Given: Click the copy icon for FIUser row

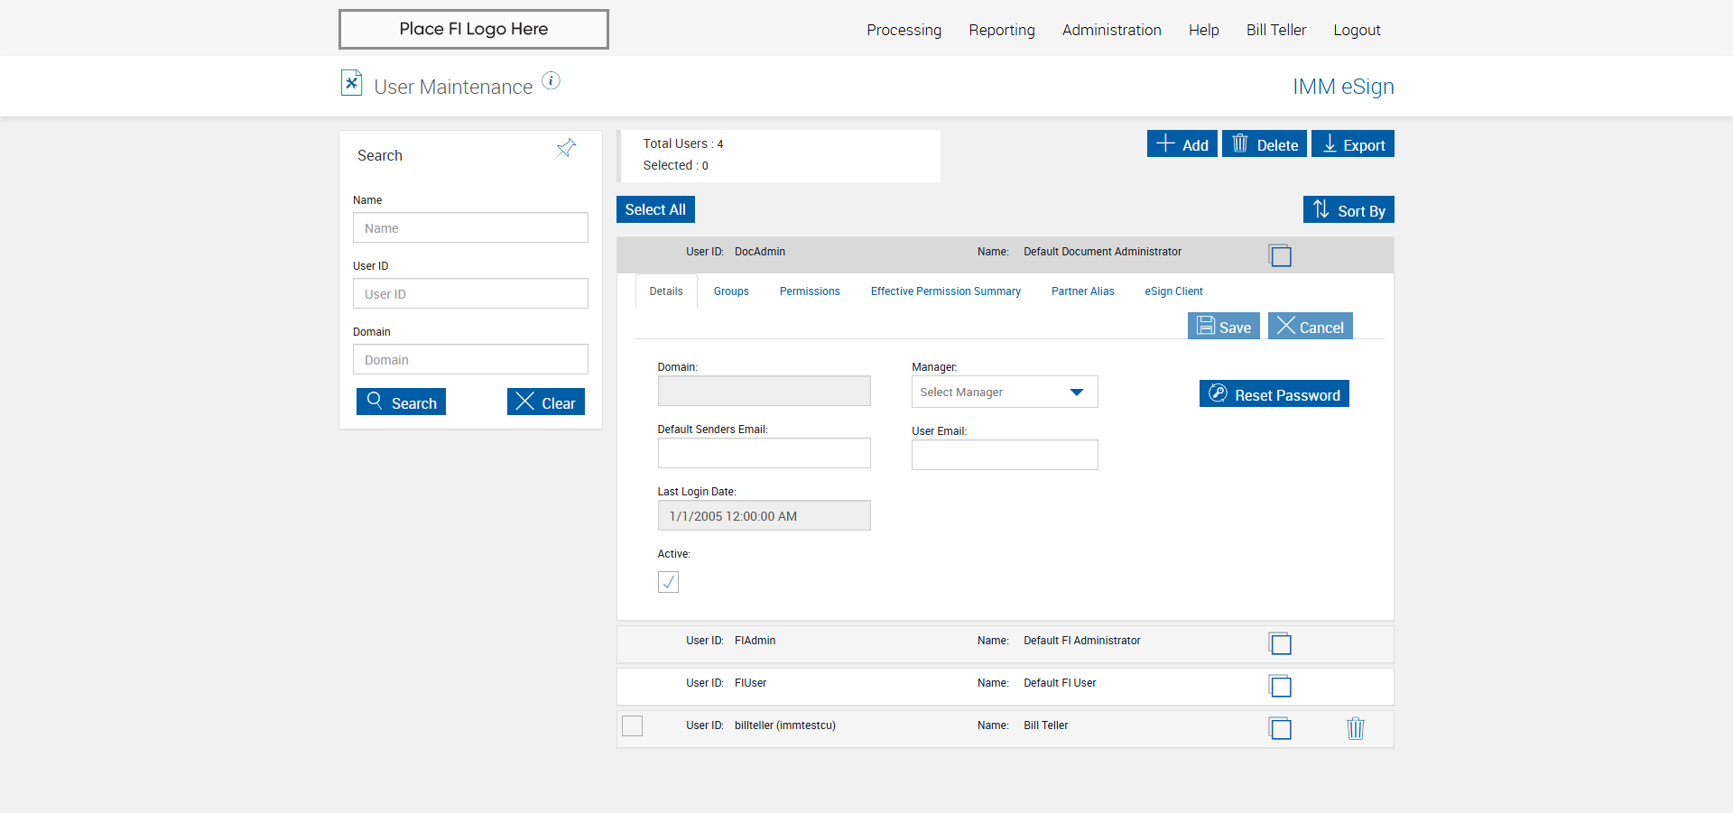Looking at the screenshot, I should coord(1280,686).
